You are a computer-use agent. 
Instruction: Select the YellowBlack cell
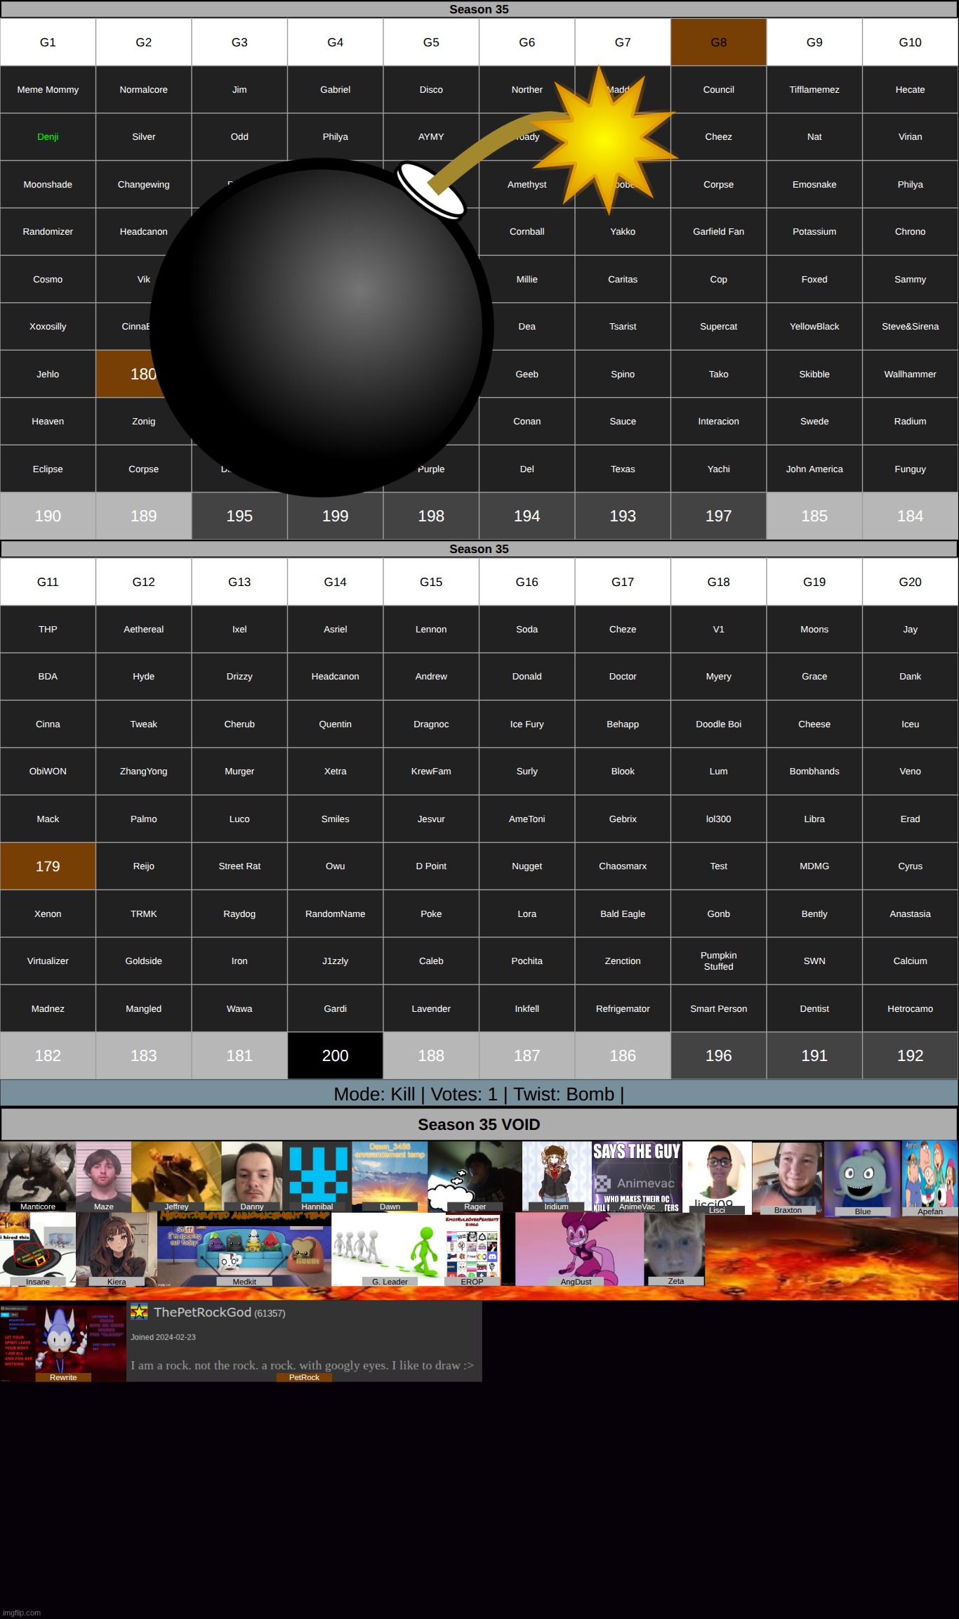coord(814,327)
